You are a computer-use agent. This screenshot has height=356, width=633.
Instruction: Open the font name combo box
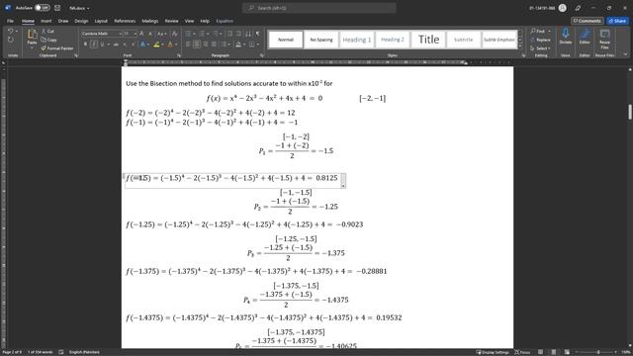[x=102, y=34]
